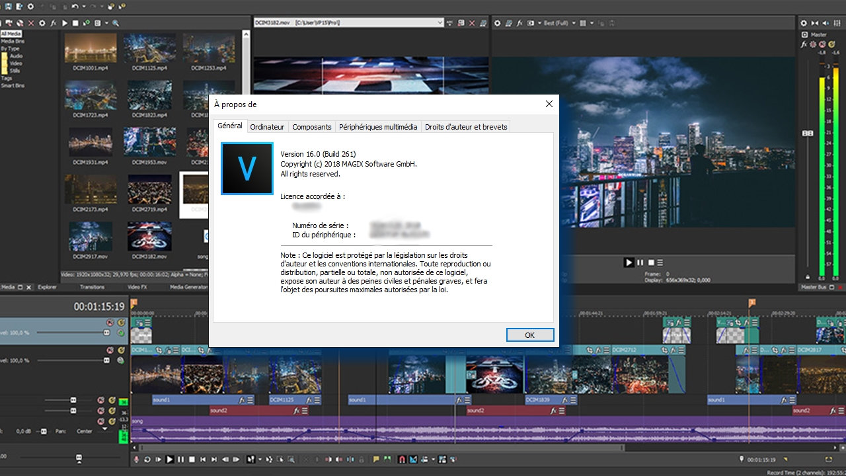Image resolution: width=846 pixels, height=476 pixels.
Task: Open the Périphériques multimédia tab
Action: (x=378, y=126)
